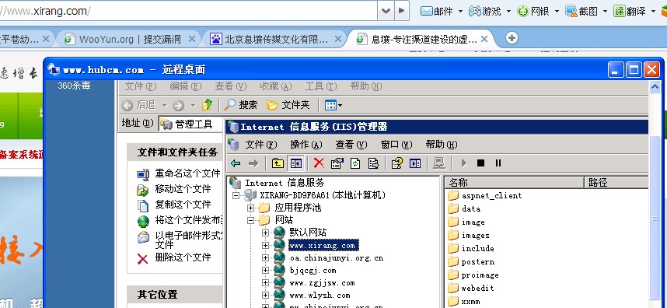The image size is (667, 308).
Task: Click the start (play) site icon
Action: 464,163
